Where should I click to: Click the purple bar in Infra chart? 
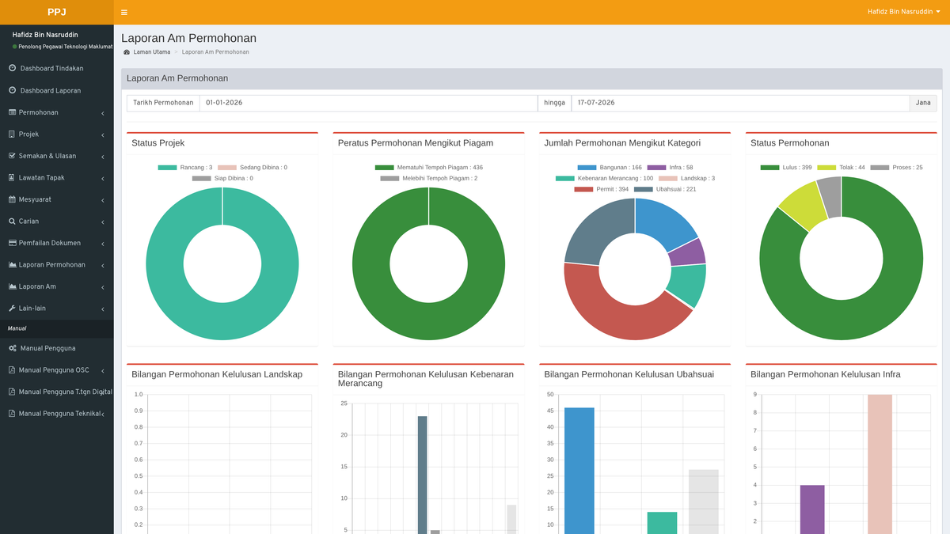pos(812,509)
